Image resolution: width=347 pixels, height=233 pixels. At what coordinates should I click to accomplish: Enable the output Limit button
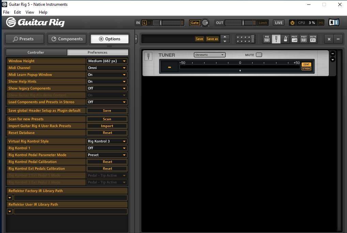tap(263, 23)
